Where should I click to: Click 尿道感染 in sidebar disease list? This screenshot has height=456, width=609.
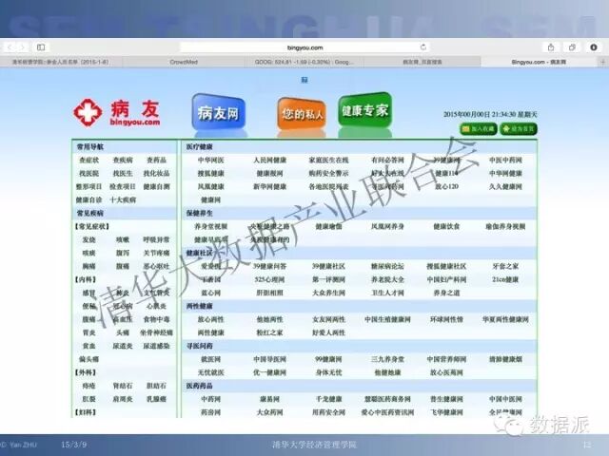(x=156, y=346)
